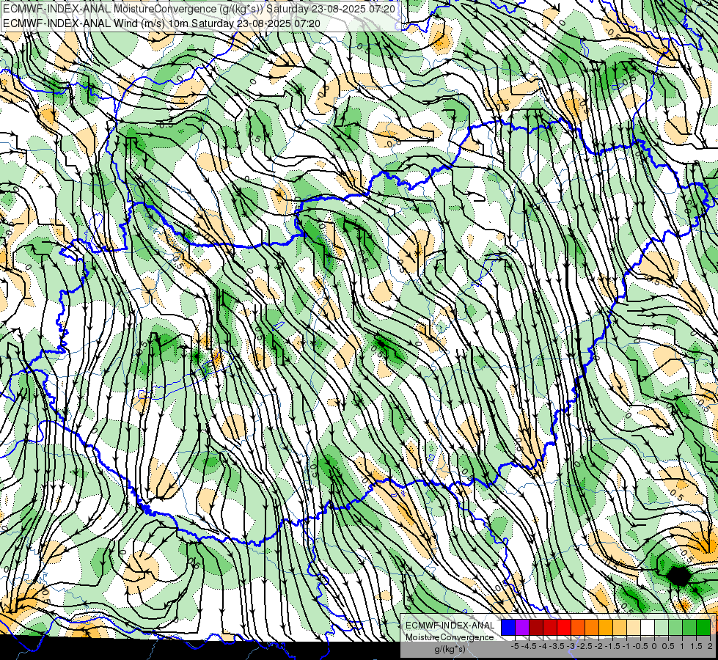Click the legend tick value '-3.5'

pos(557,646)
